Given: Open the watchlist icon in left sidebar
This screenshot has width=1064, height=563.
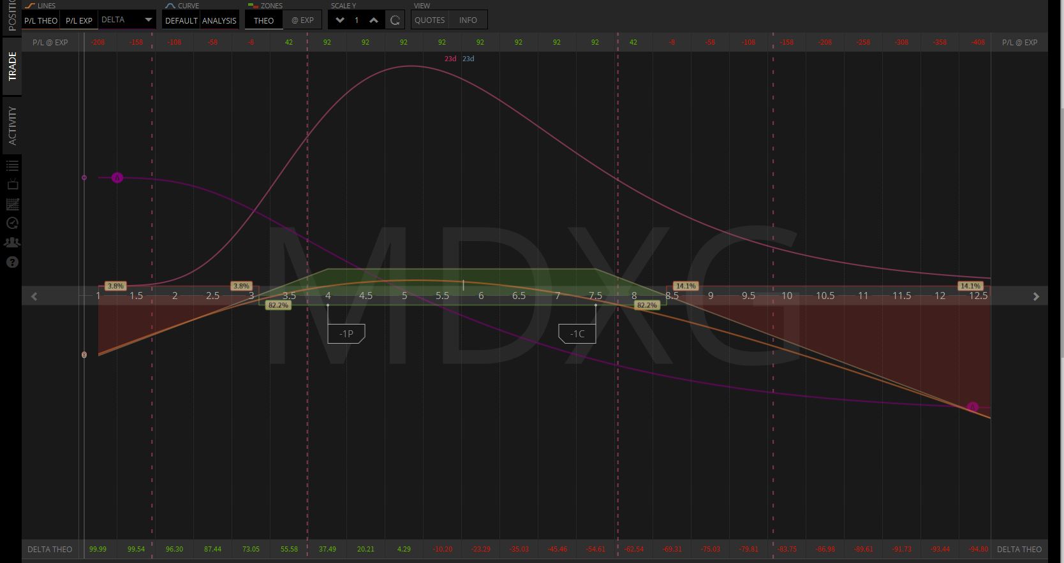Looking at the screenshot, I should tap(12, 166).
